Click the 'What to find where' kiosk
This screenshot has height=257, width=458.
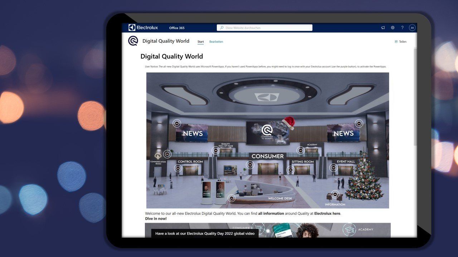pos(220,193)
